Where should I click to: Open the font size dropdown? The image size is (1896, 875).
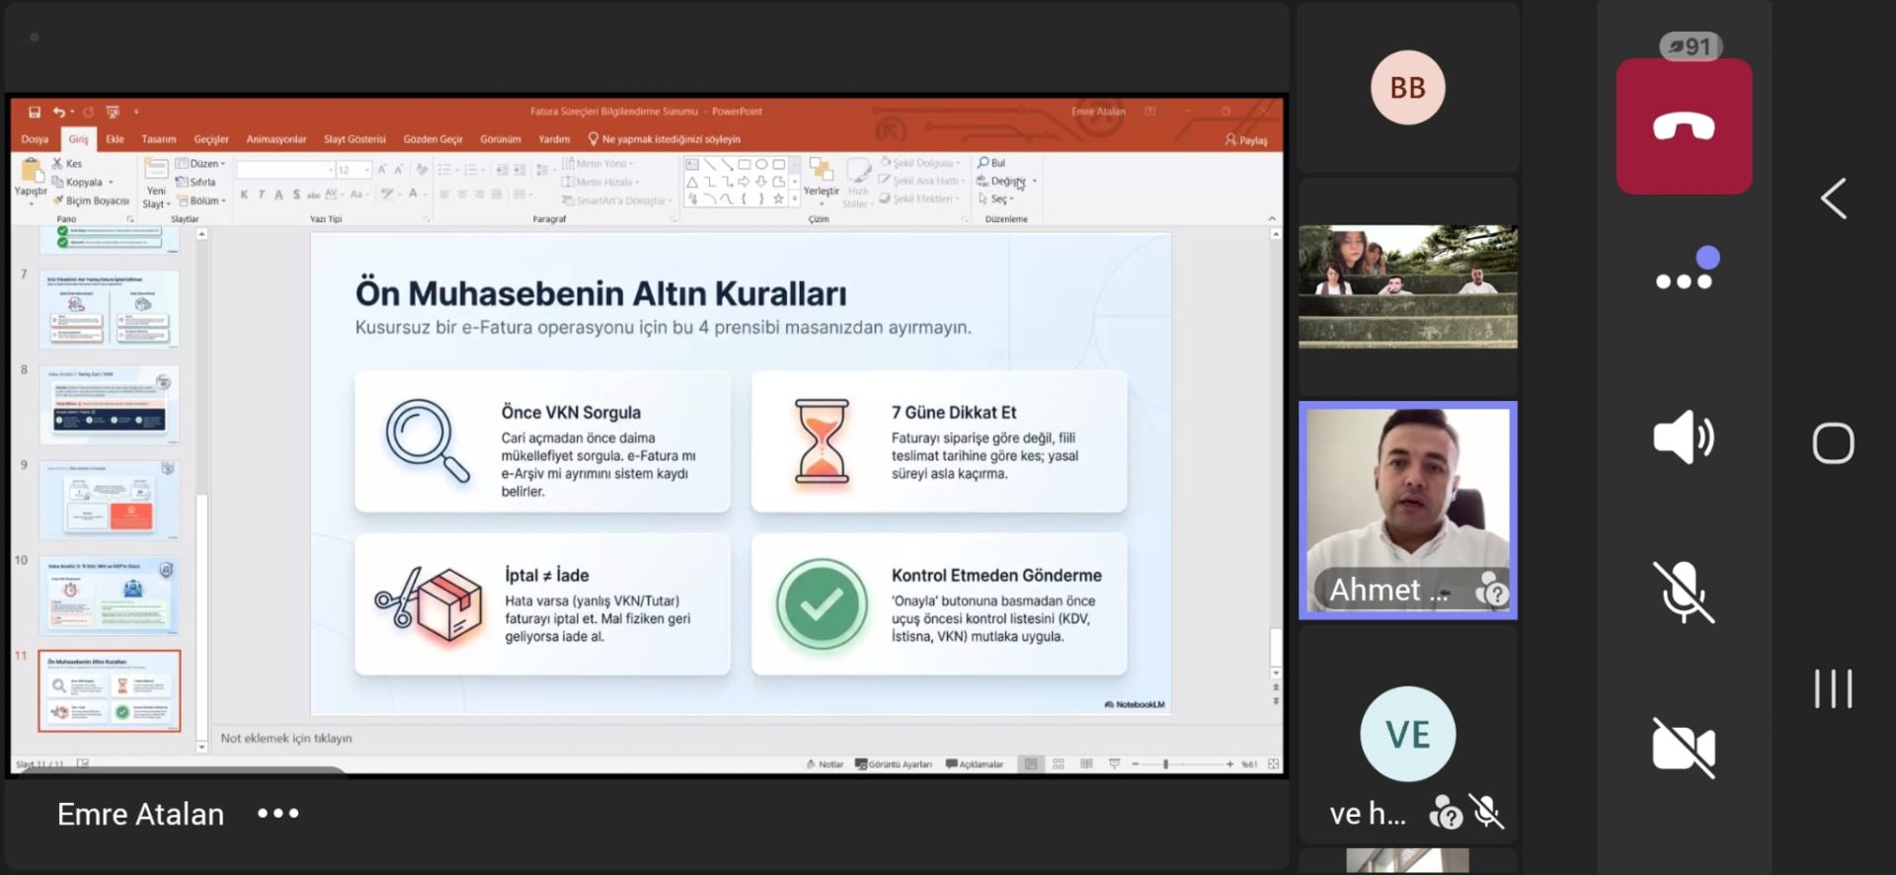click(x=366, y=170)
